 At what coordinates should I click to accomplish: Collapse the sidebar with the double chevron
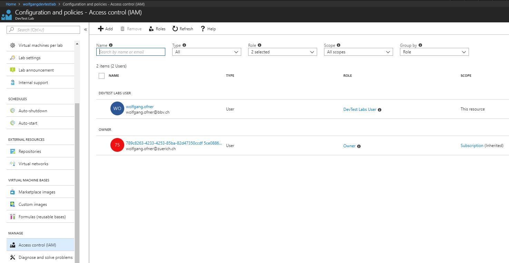point(86,30)
